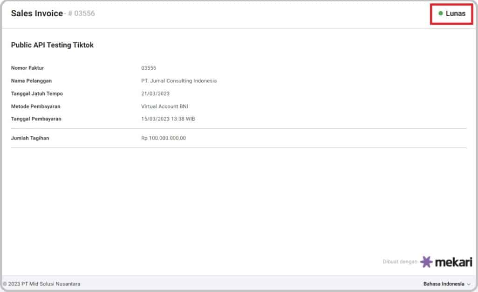Click the Metode Pembayaran label
This screenshot has height=292, width=478.
[x=36, y=106]
